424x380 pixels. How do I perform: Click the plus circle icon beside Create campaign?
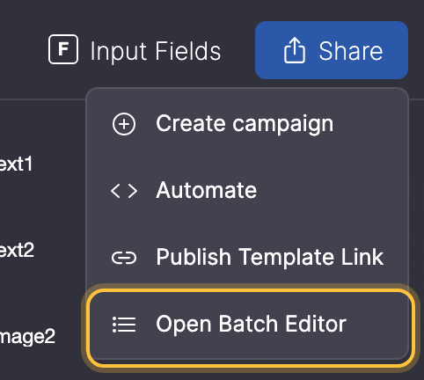(124, 124)
